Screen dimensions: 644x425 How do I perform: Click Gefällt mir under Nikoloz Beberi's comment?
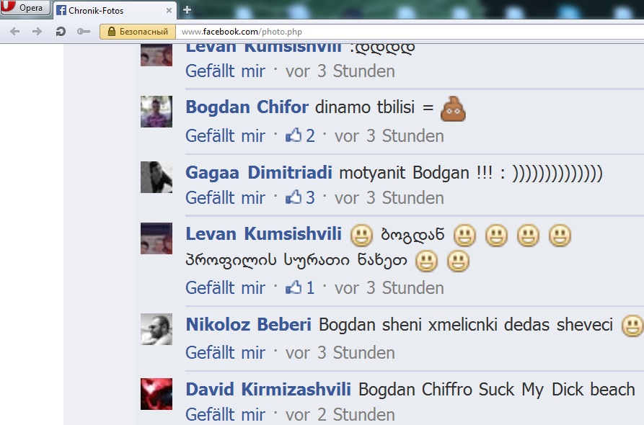tap(225, 353)
